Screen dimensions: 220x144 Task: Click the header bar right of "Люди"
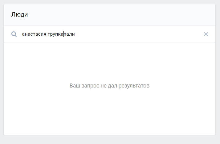point(123,14)
